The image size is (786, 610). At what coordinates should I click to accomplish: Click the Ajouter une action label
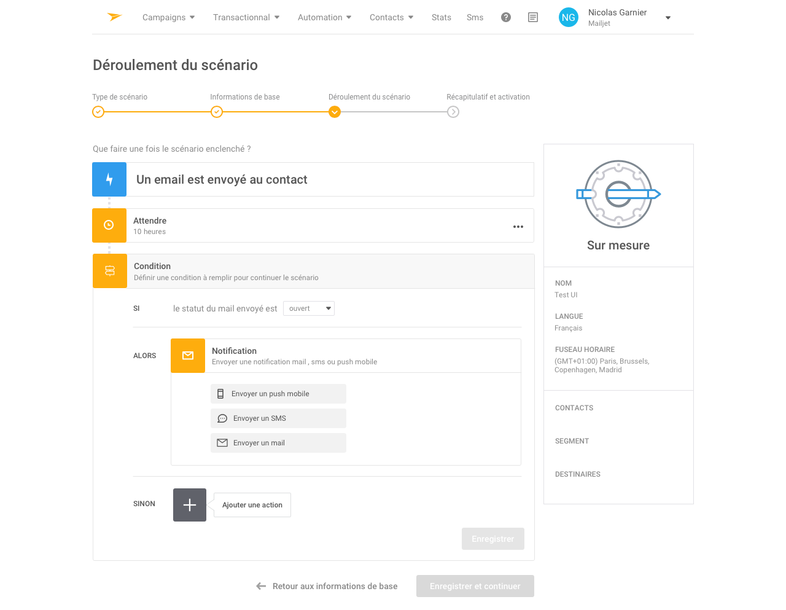click(x=252, y=505)
